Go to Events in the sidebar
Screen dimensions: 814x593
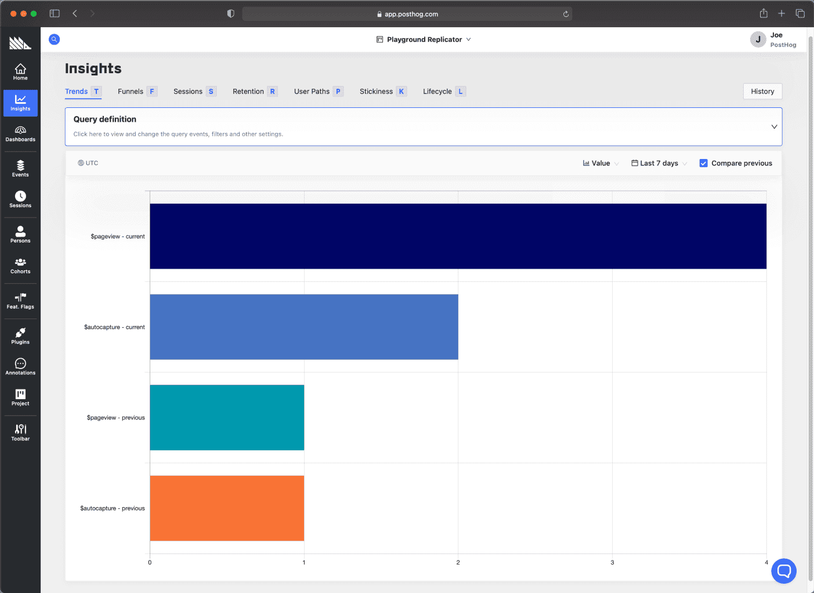coord(20,169)
